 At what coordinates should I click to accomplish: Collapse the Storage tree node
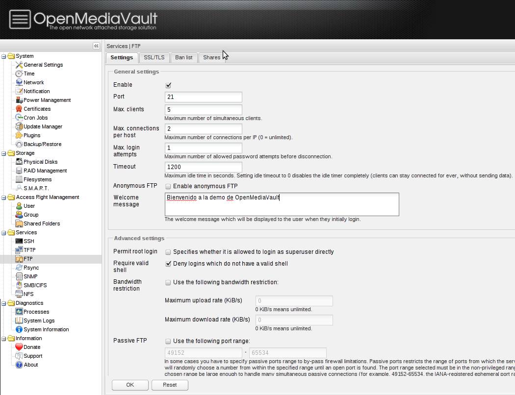tap(3, 153)
